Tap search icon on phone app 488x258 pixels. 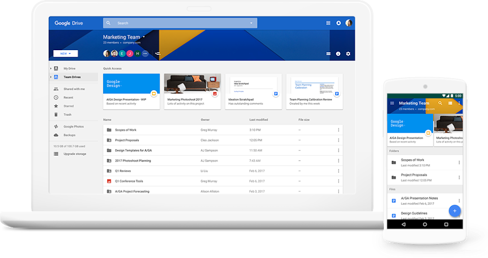coord(440,103)
